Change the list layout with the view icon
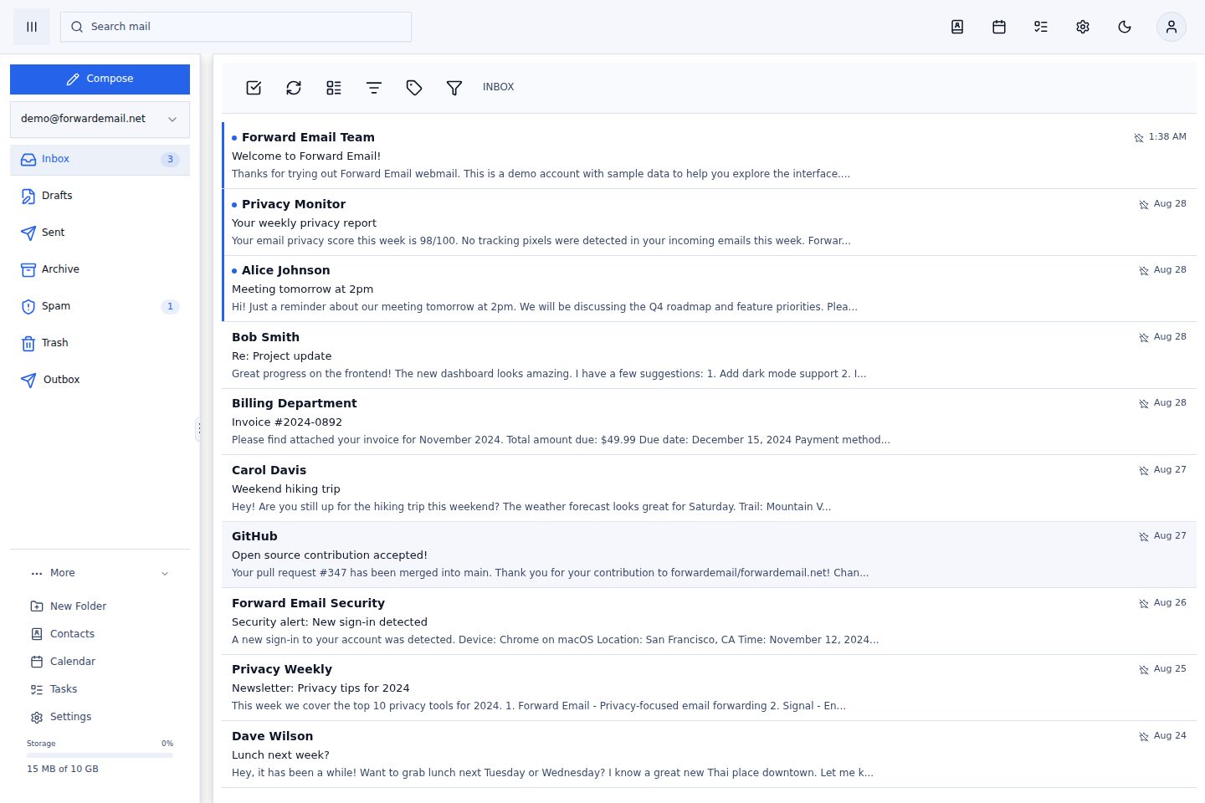 [334, 88]
